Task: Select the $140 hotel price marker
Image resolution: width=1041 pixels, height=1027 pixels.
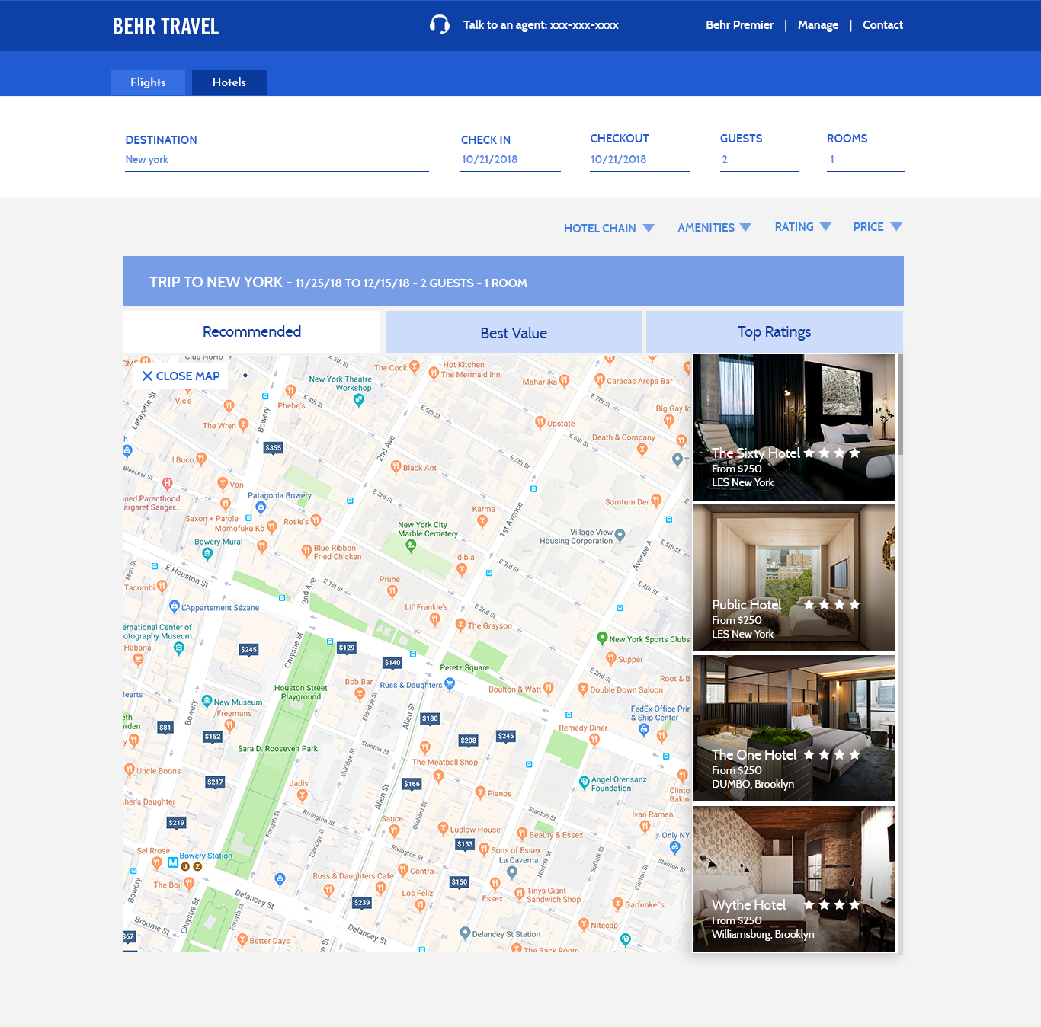Action: tap(392, 663)
